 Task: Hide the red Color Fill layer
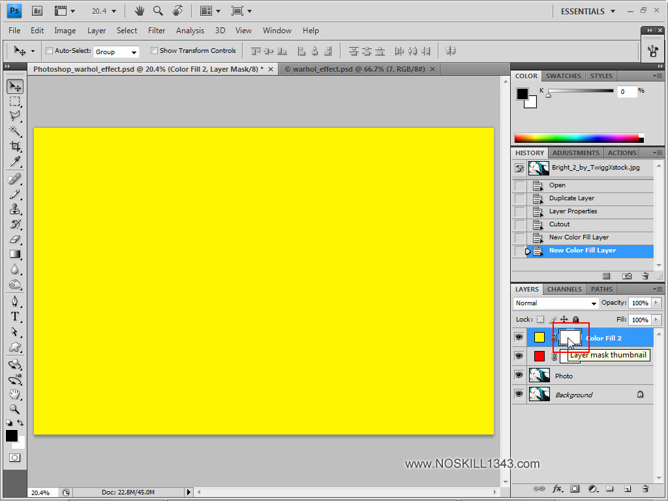[x=519, y=356]
